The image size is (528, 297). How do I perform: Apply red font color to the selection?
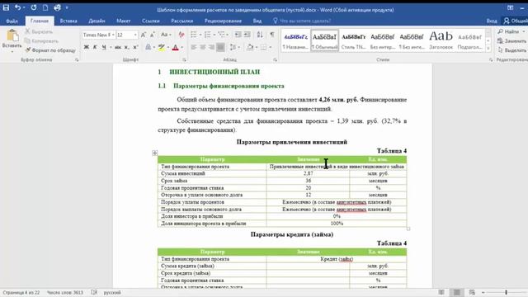point(175,47)
